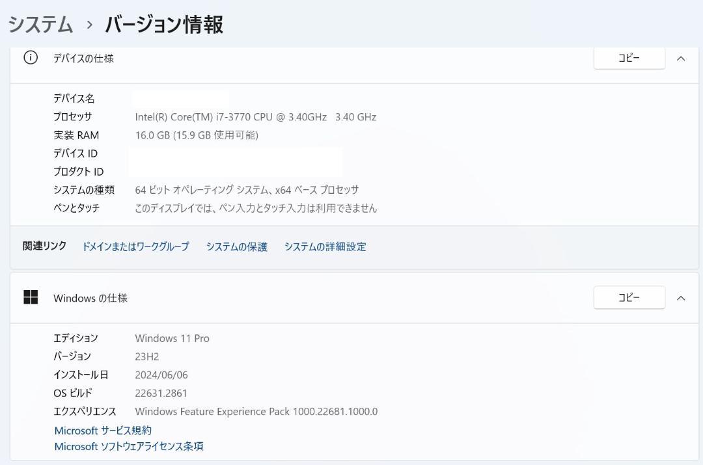Select the システムの種類 label
Viewport: 703px width, 465px height.
[x=84, y=189]
